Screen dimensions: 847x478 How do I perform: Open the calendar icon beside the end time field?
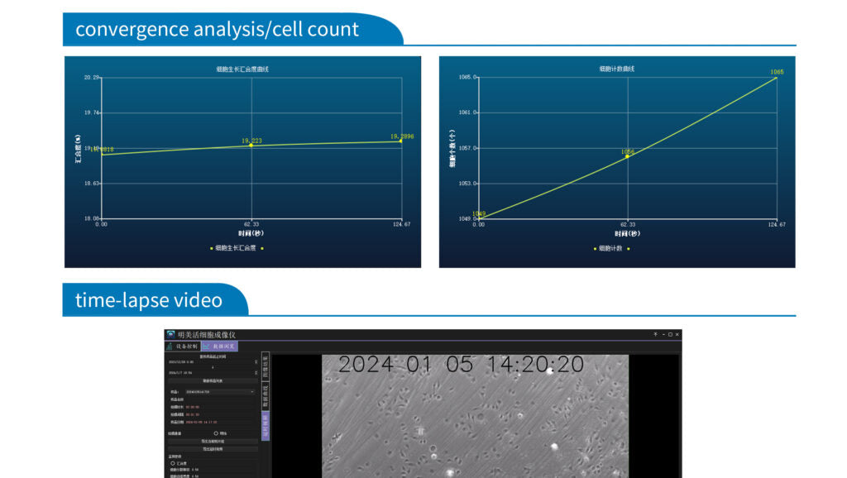(256, 372)
